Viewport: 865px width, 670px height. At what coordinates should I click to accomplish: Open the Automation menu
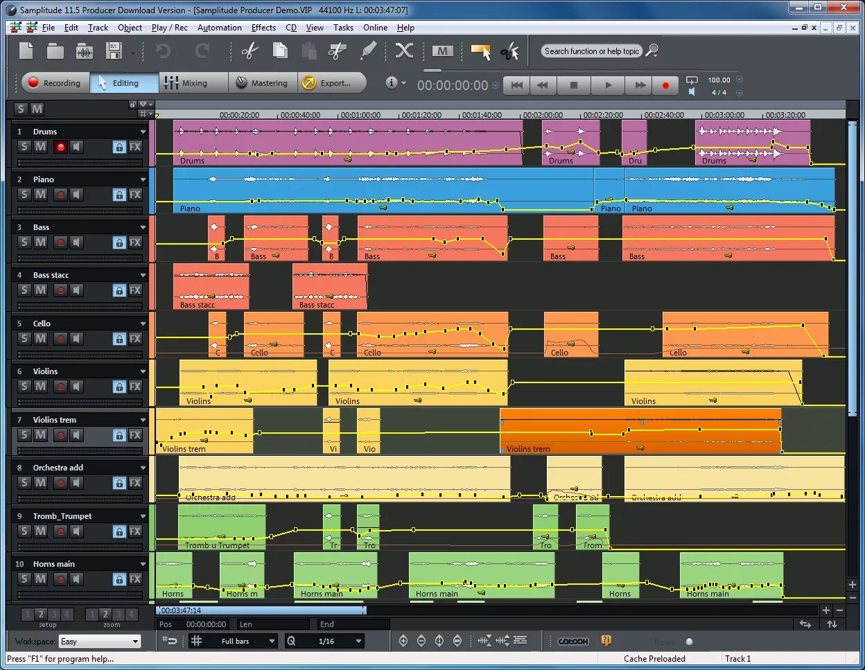[x=220, y=28]
